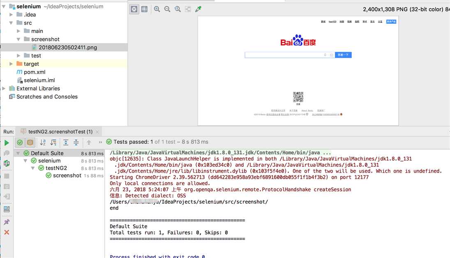This screenshot has width=450, height=258.
Task: Collapse the screenshot folder in project tree
Action: click(x=18, y=39)
